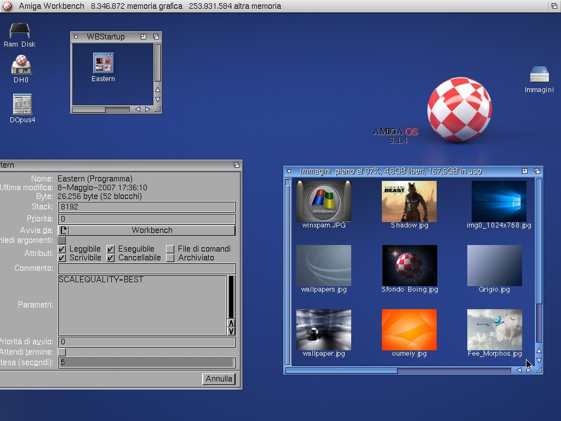Screen dimensions: 561x421
Task: Select the Sfondo Boing.jpg image icon
Action: [x=409, y=265]
